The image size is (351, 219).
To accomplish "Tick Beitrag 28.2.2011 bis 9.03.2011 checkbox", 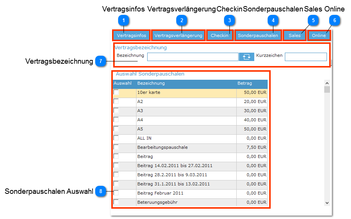I will (116, 174).
